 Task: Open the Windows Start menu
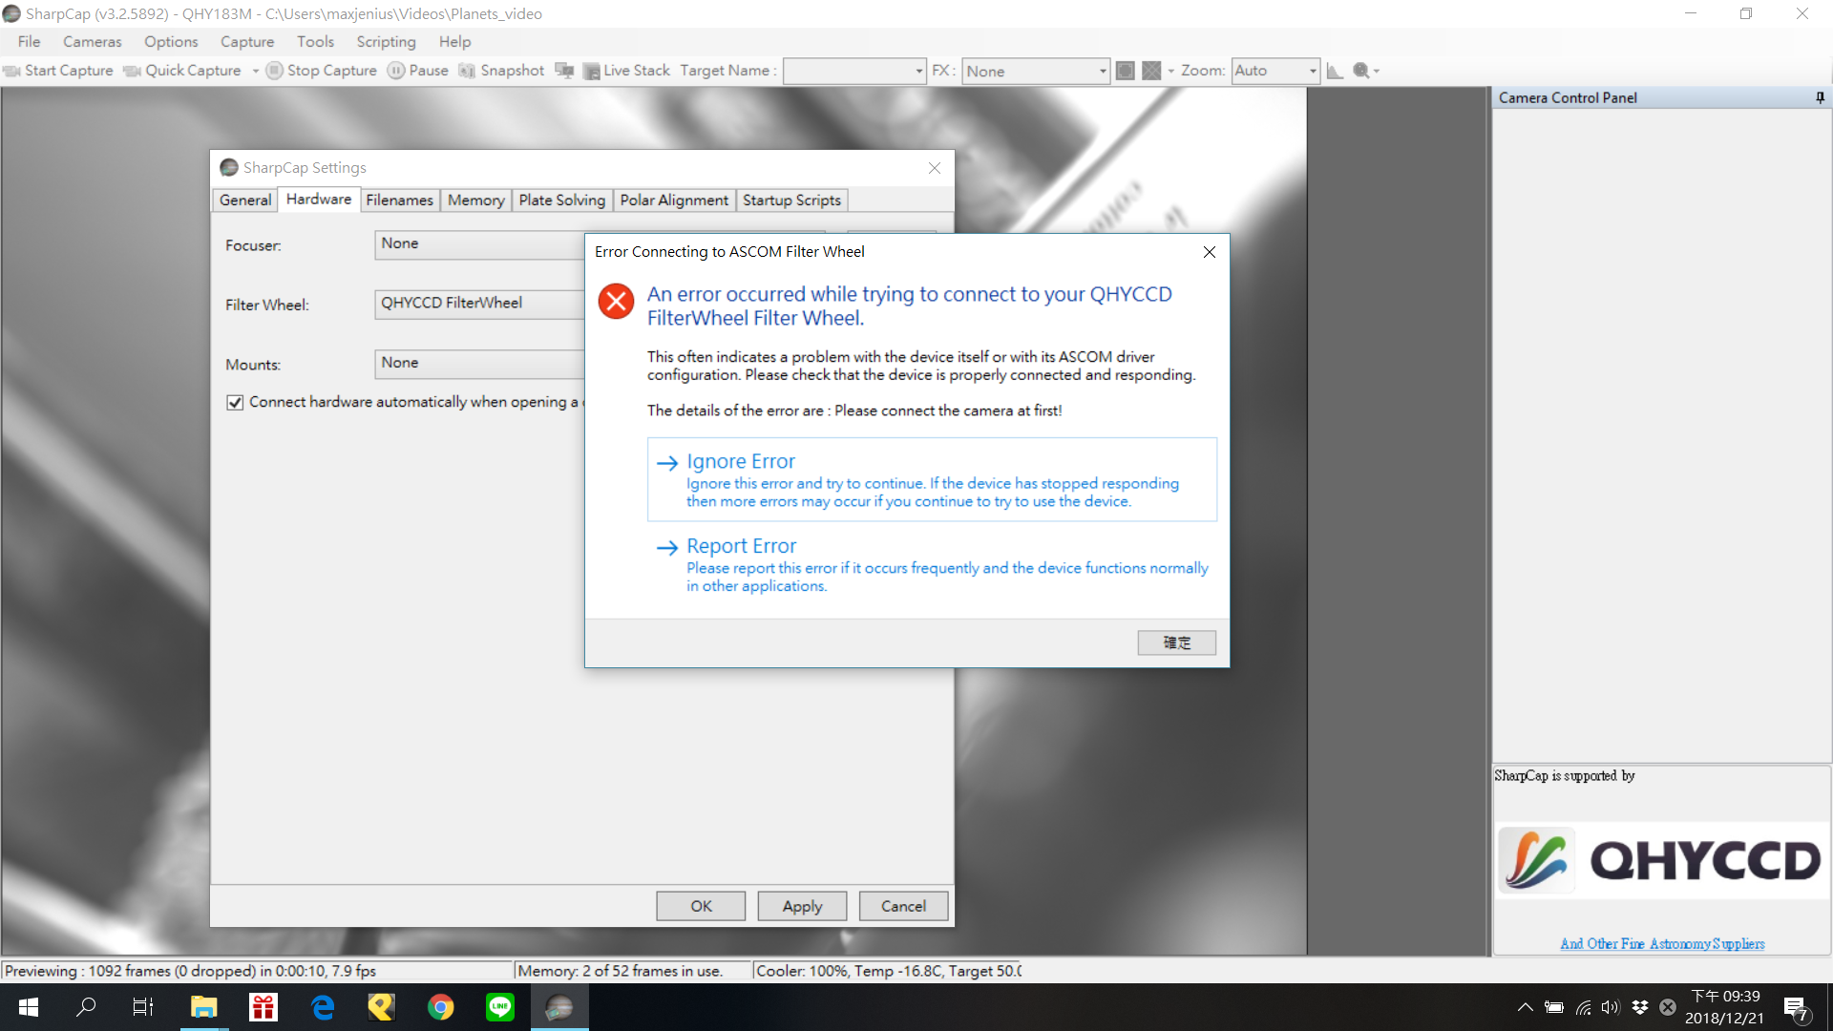point(29,1007)
